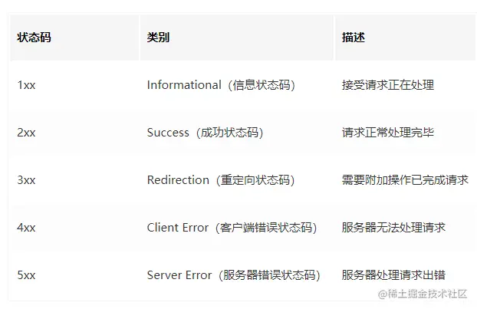Click the Redirection (重定向状态码) cell

(x=221, y=179)
